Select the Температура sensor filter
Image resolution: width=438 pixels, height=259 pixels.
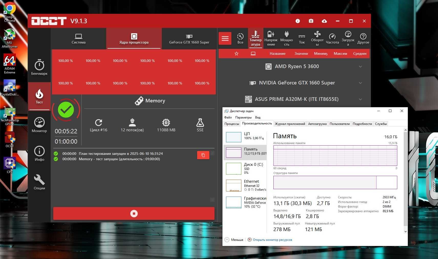click(x=255, y=38)
